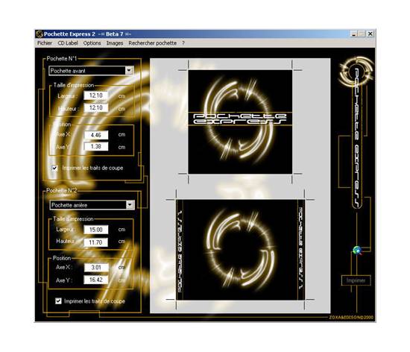410x352 pixels.
Task: Click the Hauteur field showing 11.70
Action: tap(96, 242)
